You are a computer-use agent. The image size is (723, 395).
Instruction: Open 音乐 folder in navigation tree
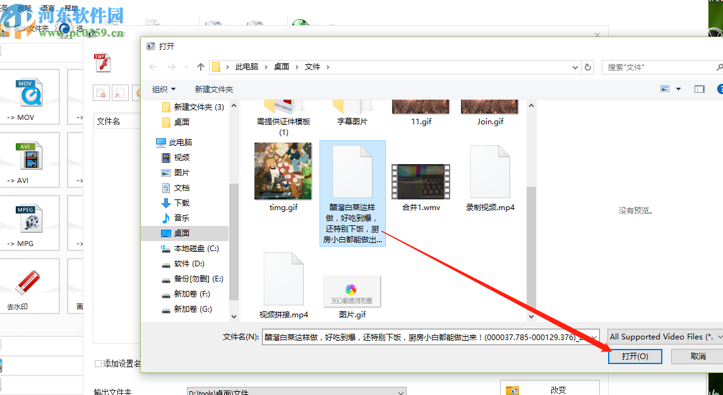tap(175, 218)
